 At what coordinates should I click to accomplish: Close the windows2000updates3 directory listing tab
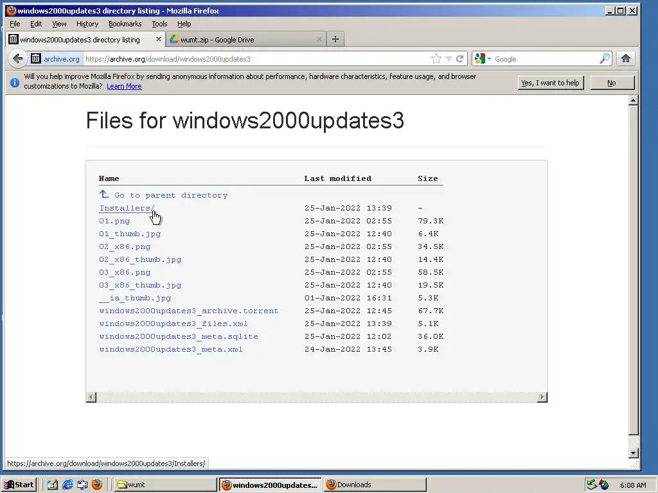[x=158, y=39]
